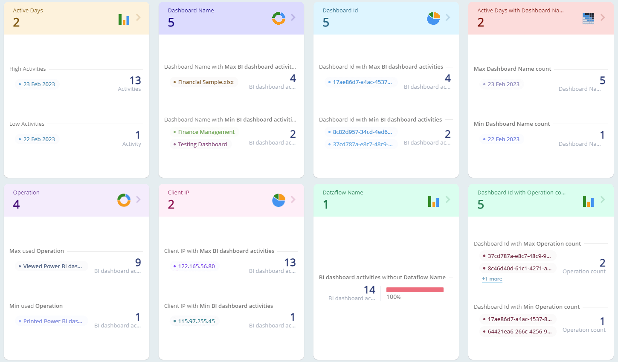Select the donut chart icon on Operation card
The image size is (618, 362).
pos(124,200)
